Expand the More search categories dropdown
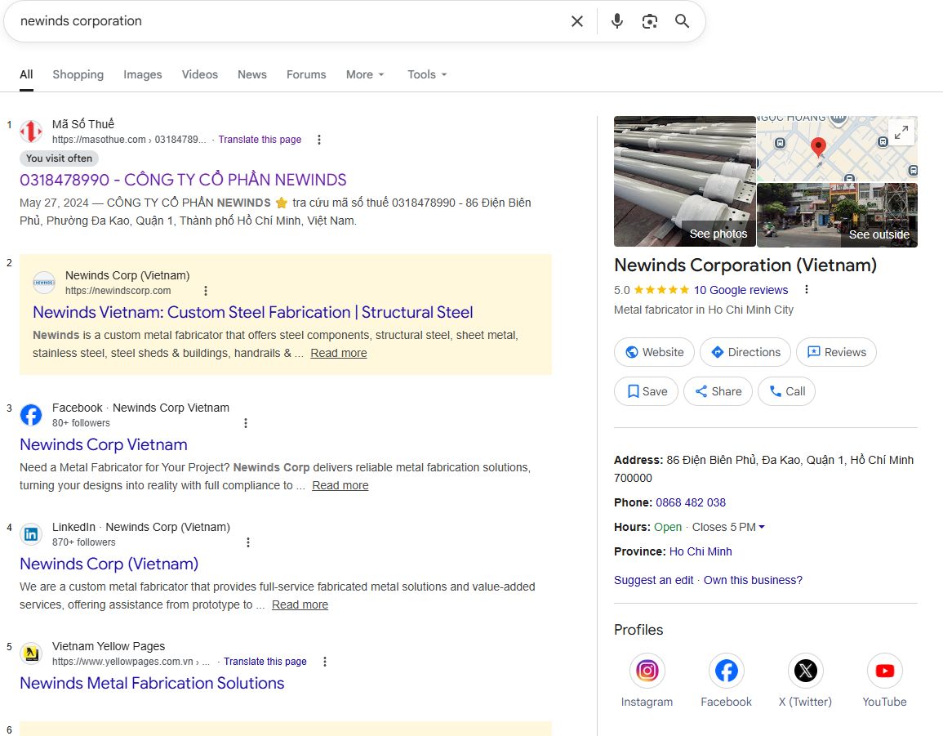Screen dimensions: 943x736 pyautogui.click(x=365, y=74)
